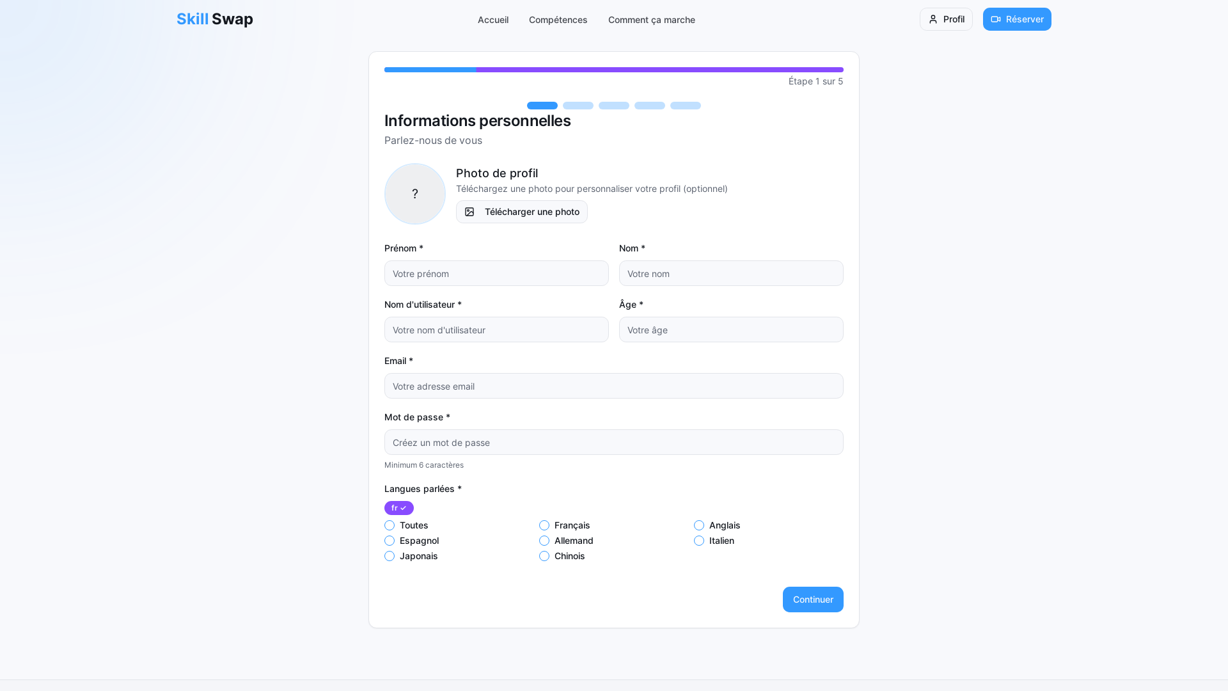Image resolution: width=1228 pixels, height=691 pixels.
Task: Focus the Prénom input field
Action: [496, 273]
